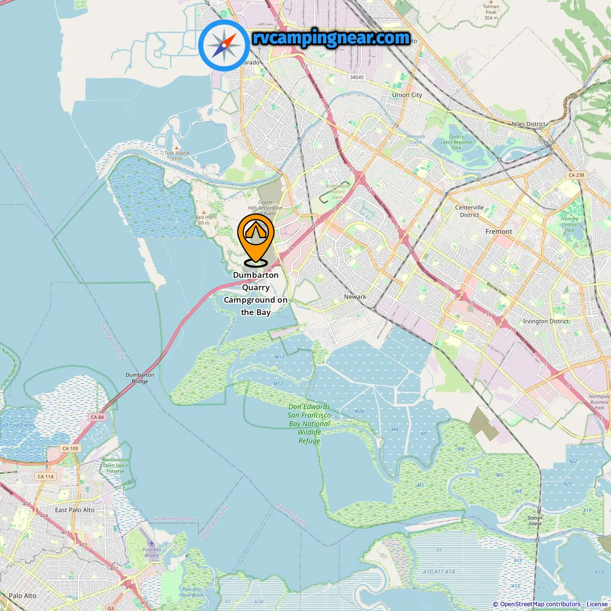Click the Red Hill peak marker
611x611 pixels.
204,212
